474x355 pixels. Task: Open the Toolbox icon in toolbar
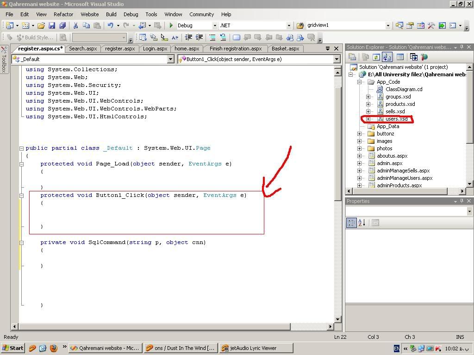click(x=431, y=25)
